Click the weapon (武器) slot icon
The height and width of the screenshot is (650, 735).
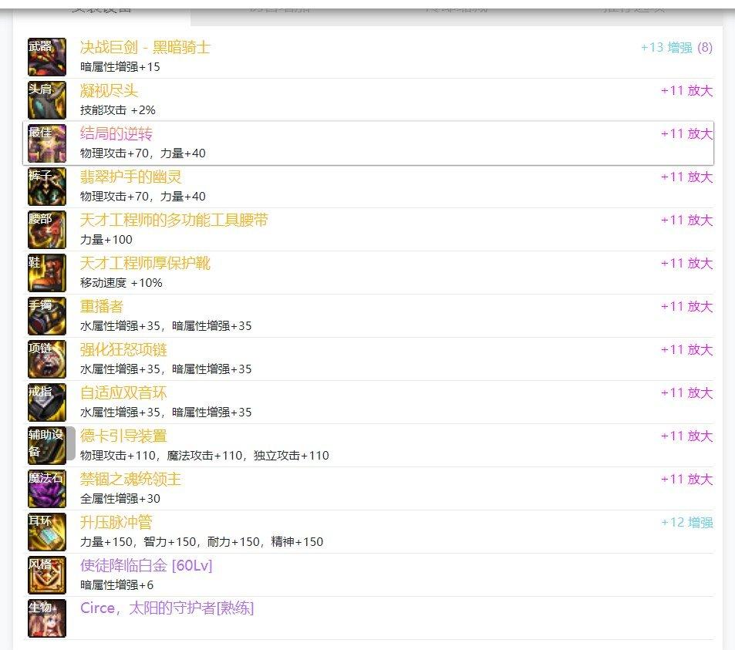click(x=47, y=56)
